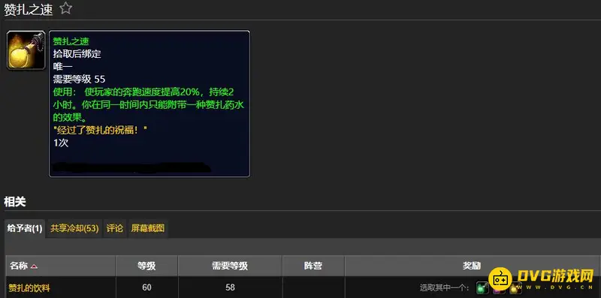
Task: Sort table by 名称 column header
Action: tap(61, 266)
